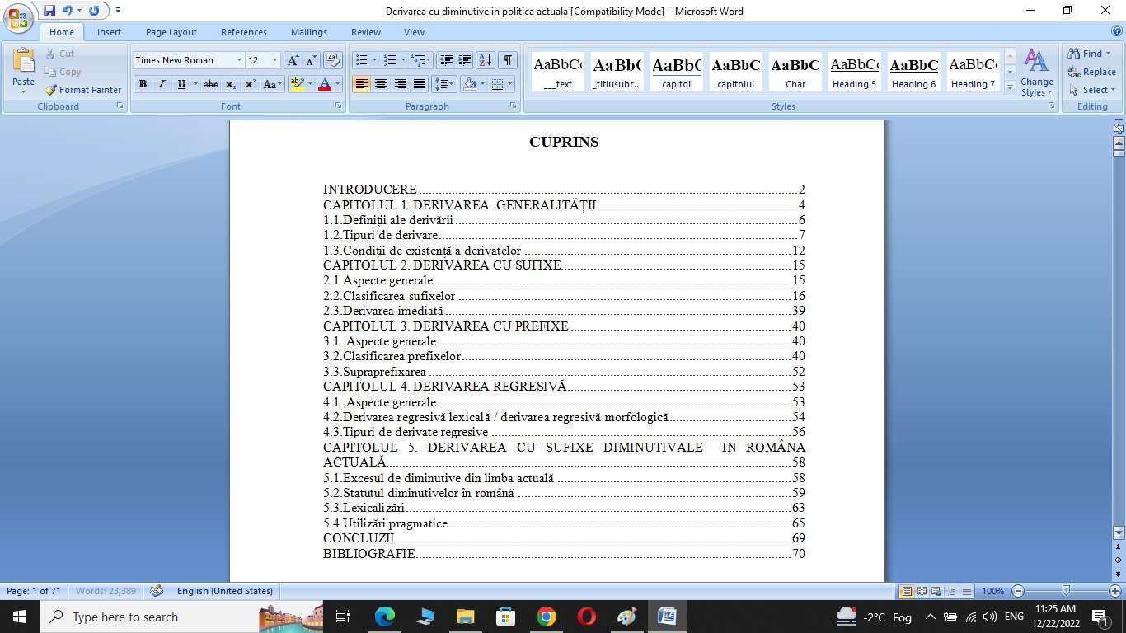Apply strikethrough to selected text

click(x=210, y=84)
